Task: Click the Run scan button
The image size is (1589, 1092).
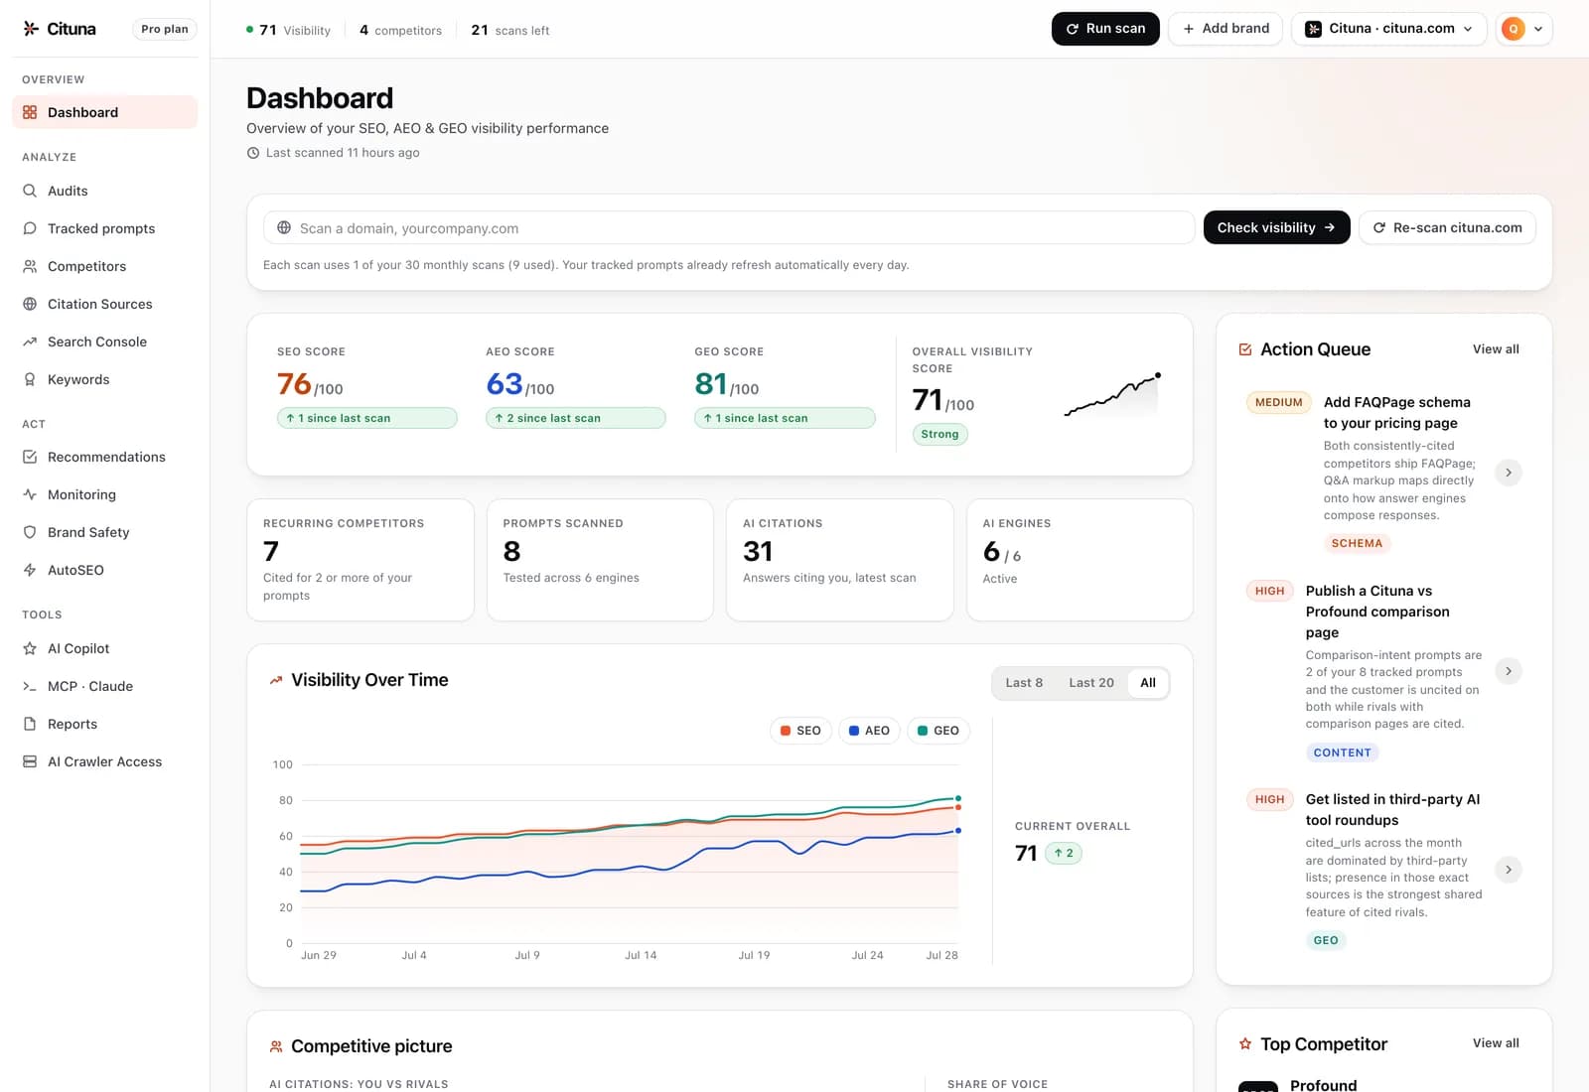Action: tap(1105, 29)
